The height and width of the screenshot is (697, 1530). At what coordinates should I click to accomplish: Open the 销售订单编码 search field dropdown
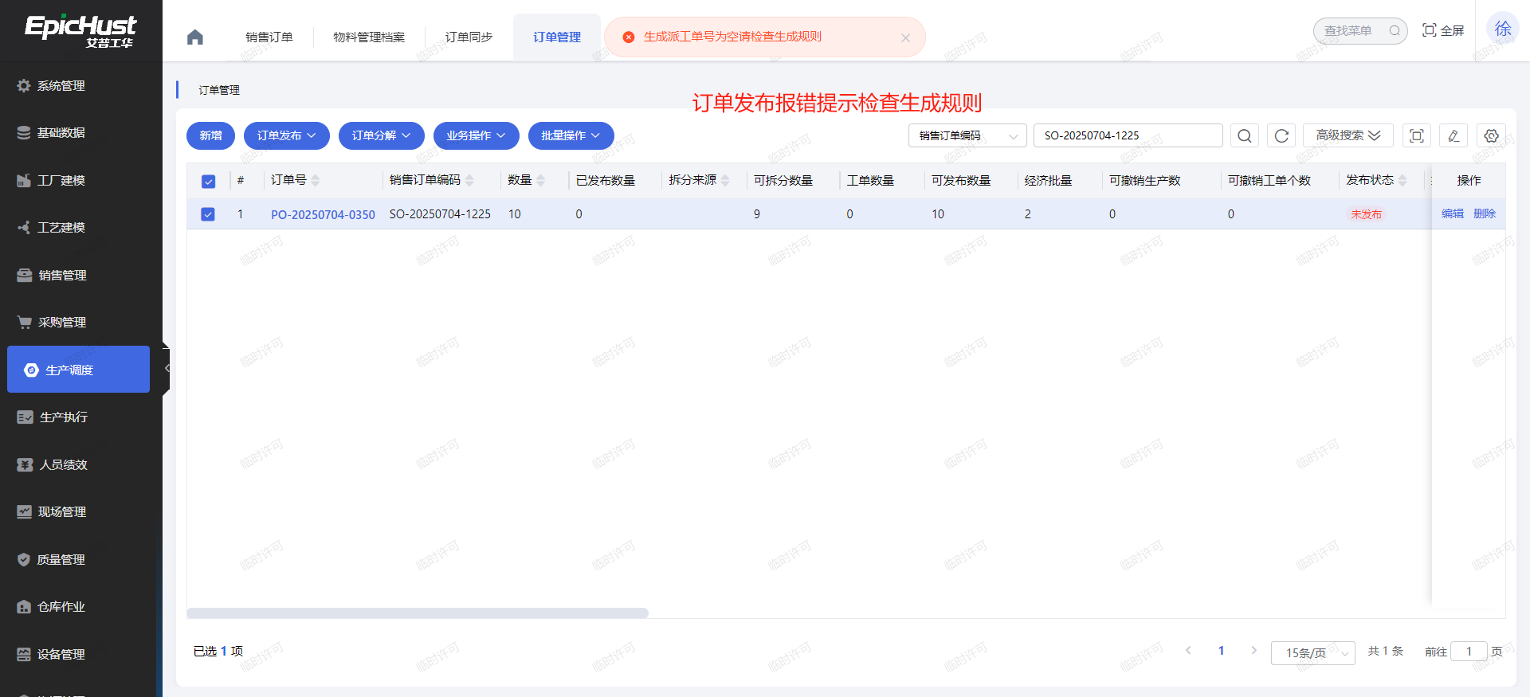point(967,135)
